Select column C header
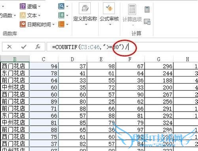Viewport: 198px width, 151px height. pyautogui.click(x=44, y=59)
